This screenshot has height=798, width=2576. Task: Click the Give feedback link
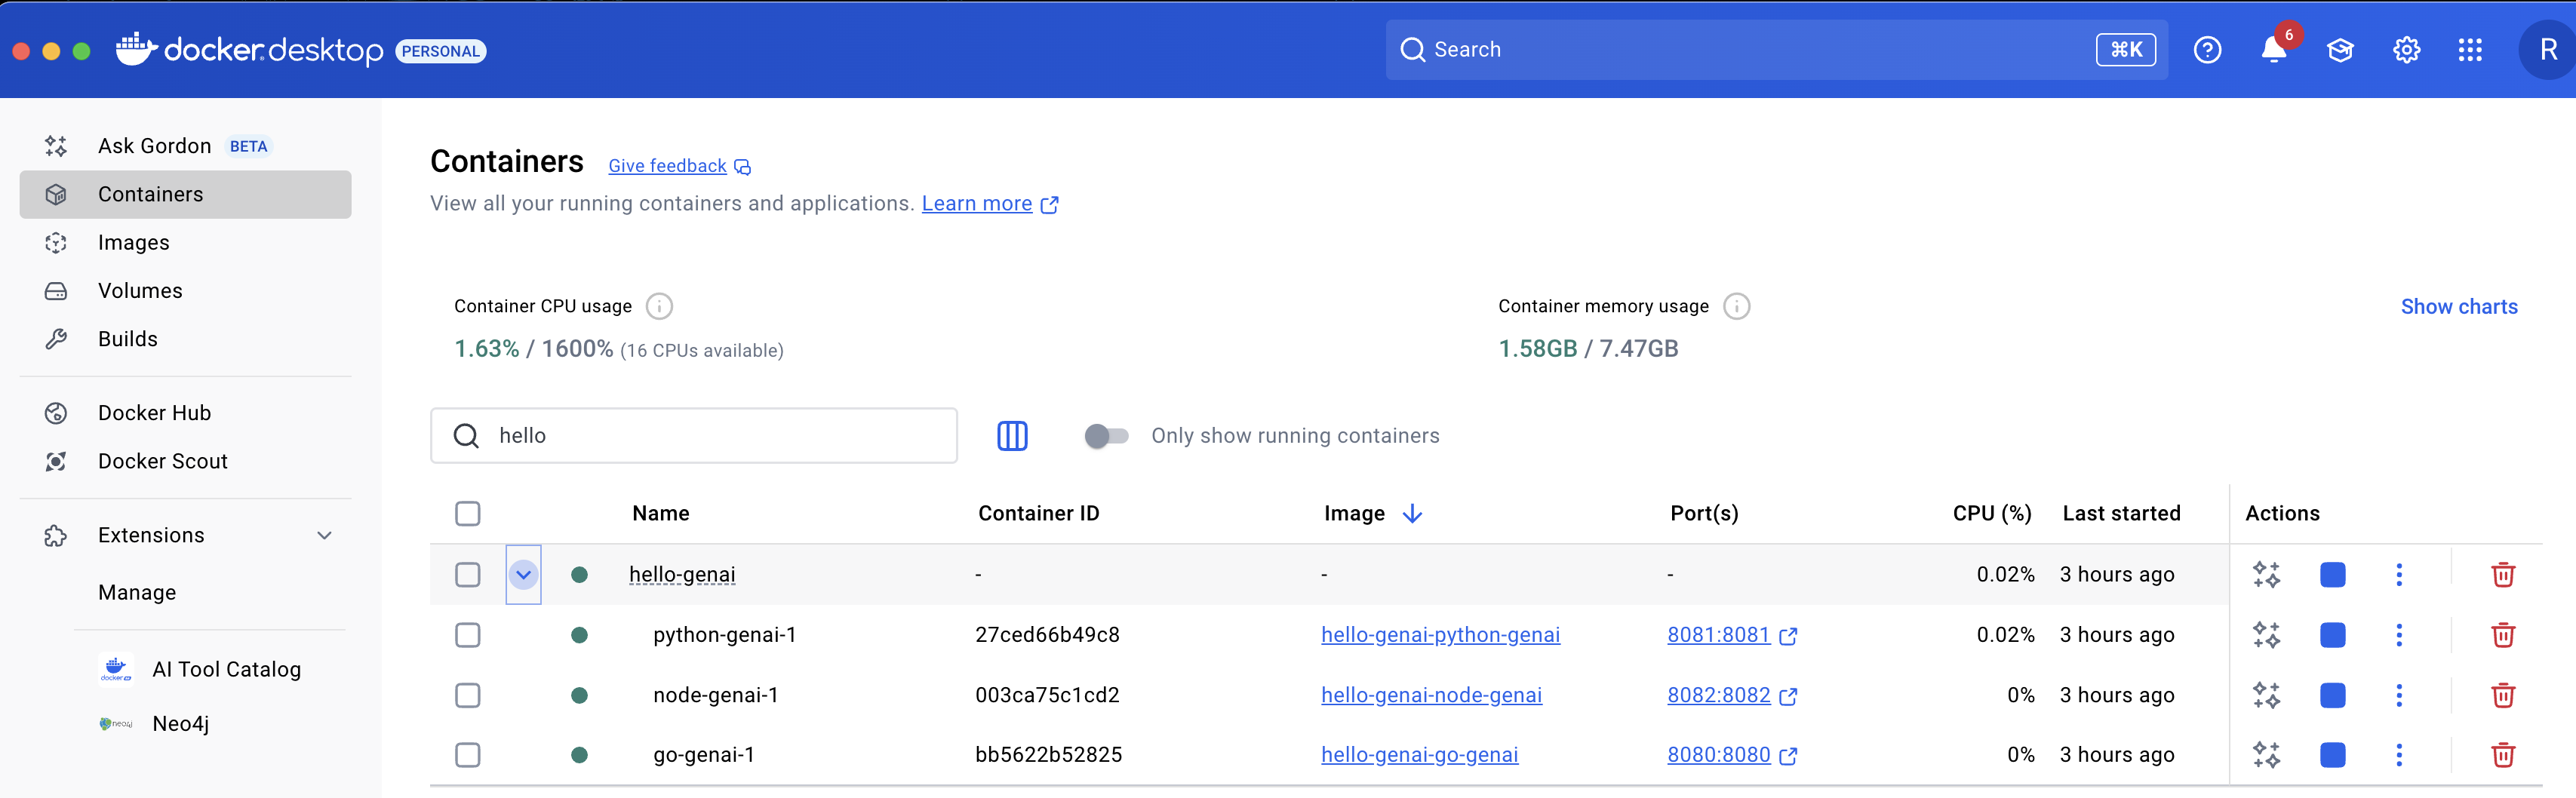tap(679, 166)
